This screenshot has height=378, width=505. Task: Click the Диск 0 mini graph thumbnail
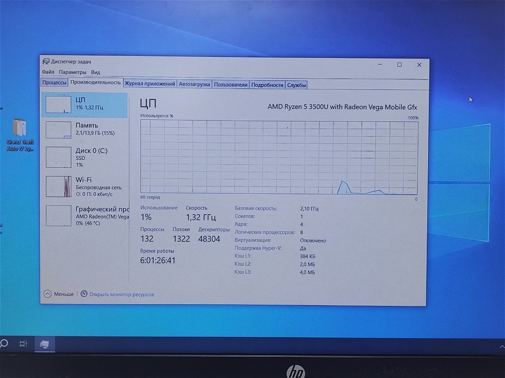(58, 157)
